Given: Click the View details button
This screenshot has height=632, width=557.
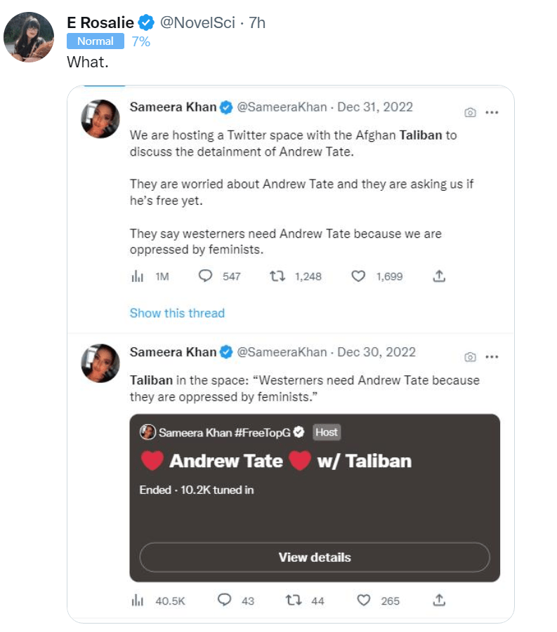Looking at the screenshot, I should [315, 558].
